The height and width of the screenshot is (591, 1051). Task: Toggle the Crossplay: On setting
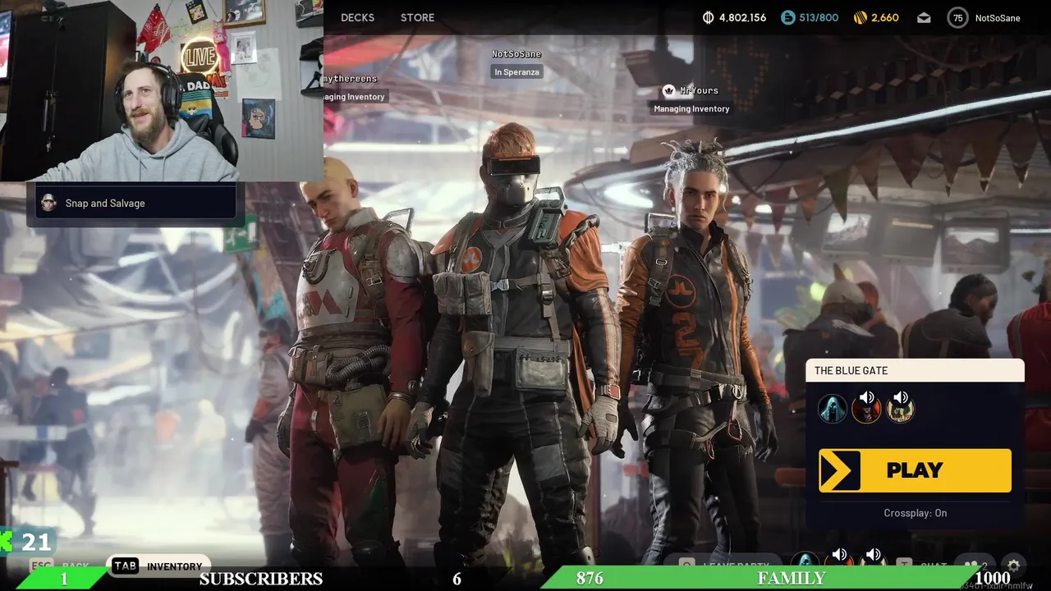915,513
